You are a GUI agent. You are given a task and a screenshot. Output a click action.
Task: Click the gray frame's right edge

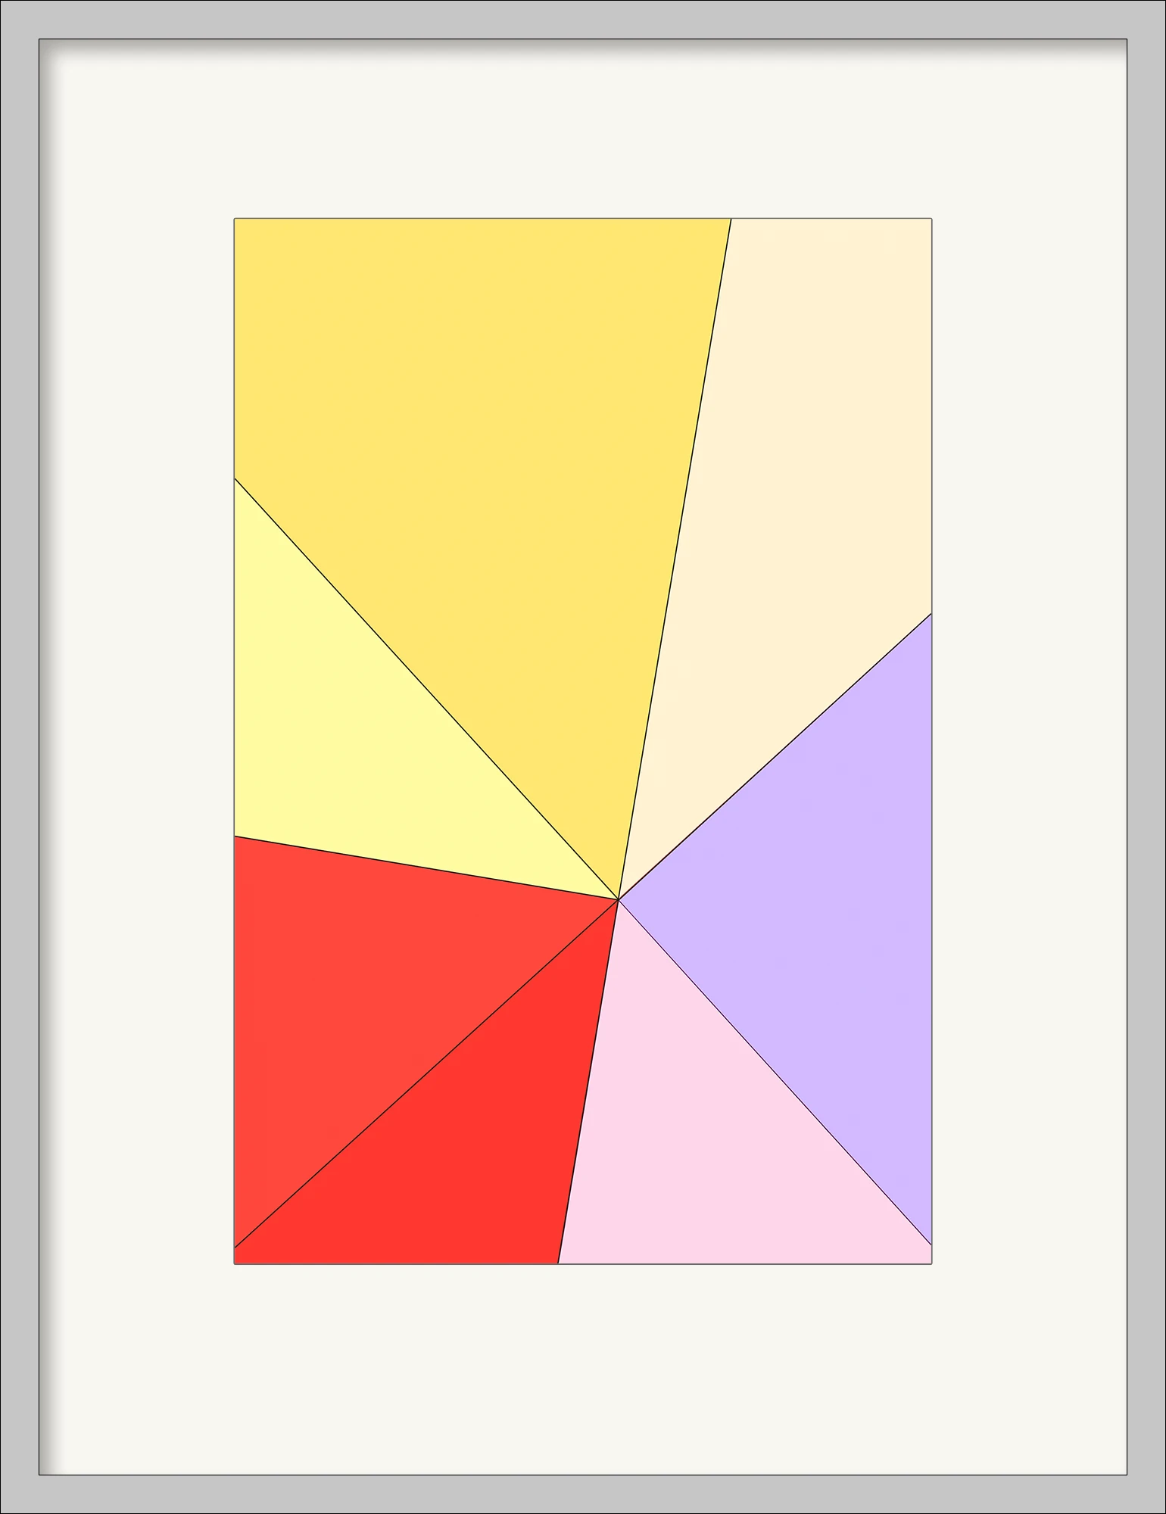[x=1146, y=757]
